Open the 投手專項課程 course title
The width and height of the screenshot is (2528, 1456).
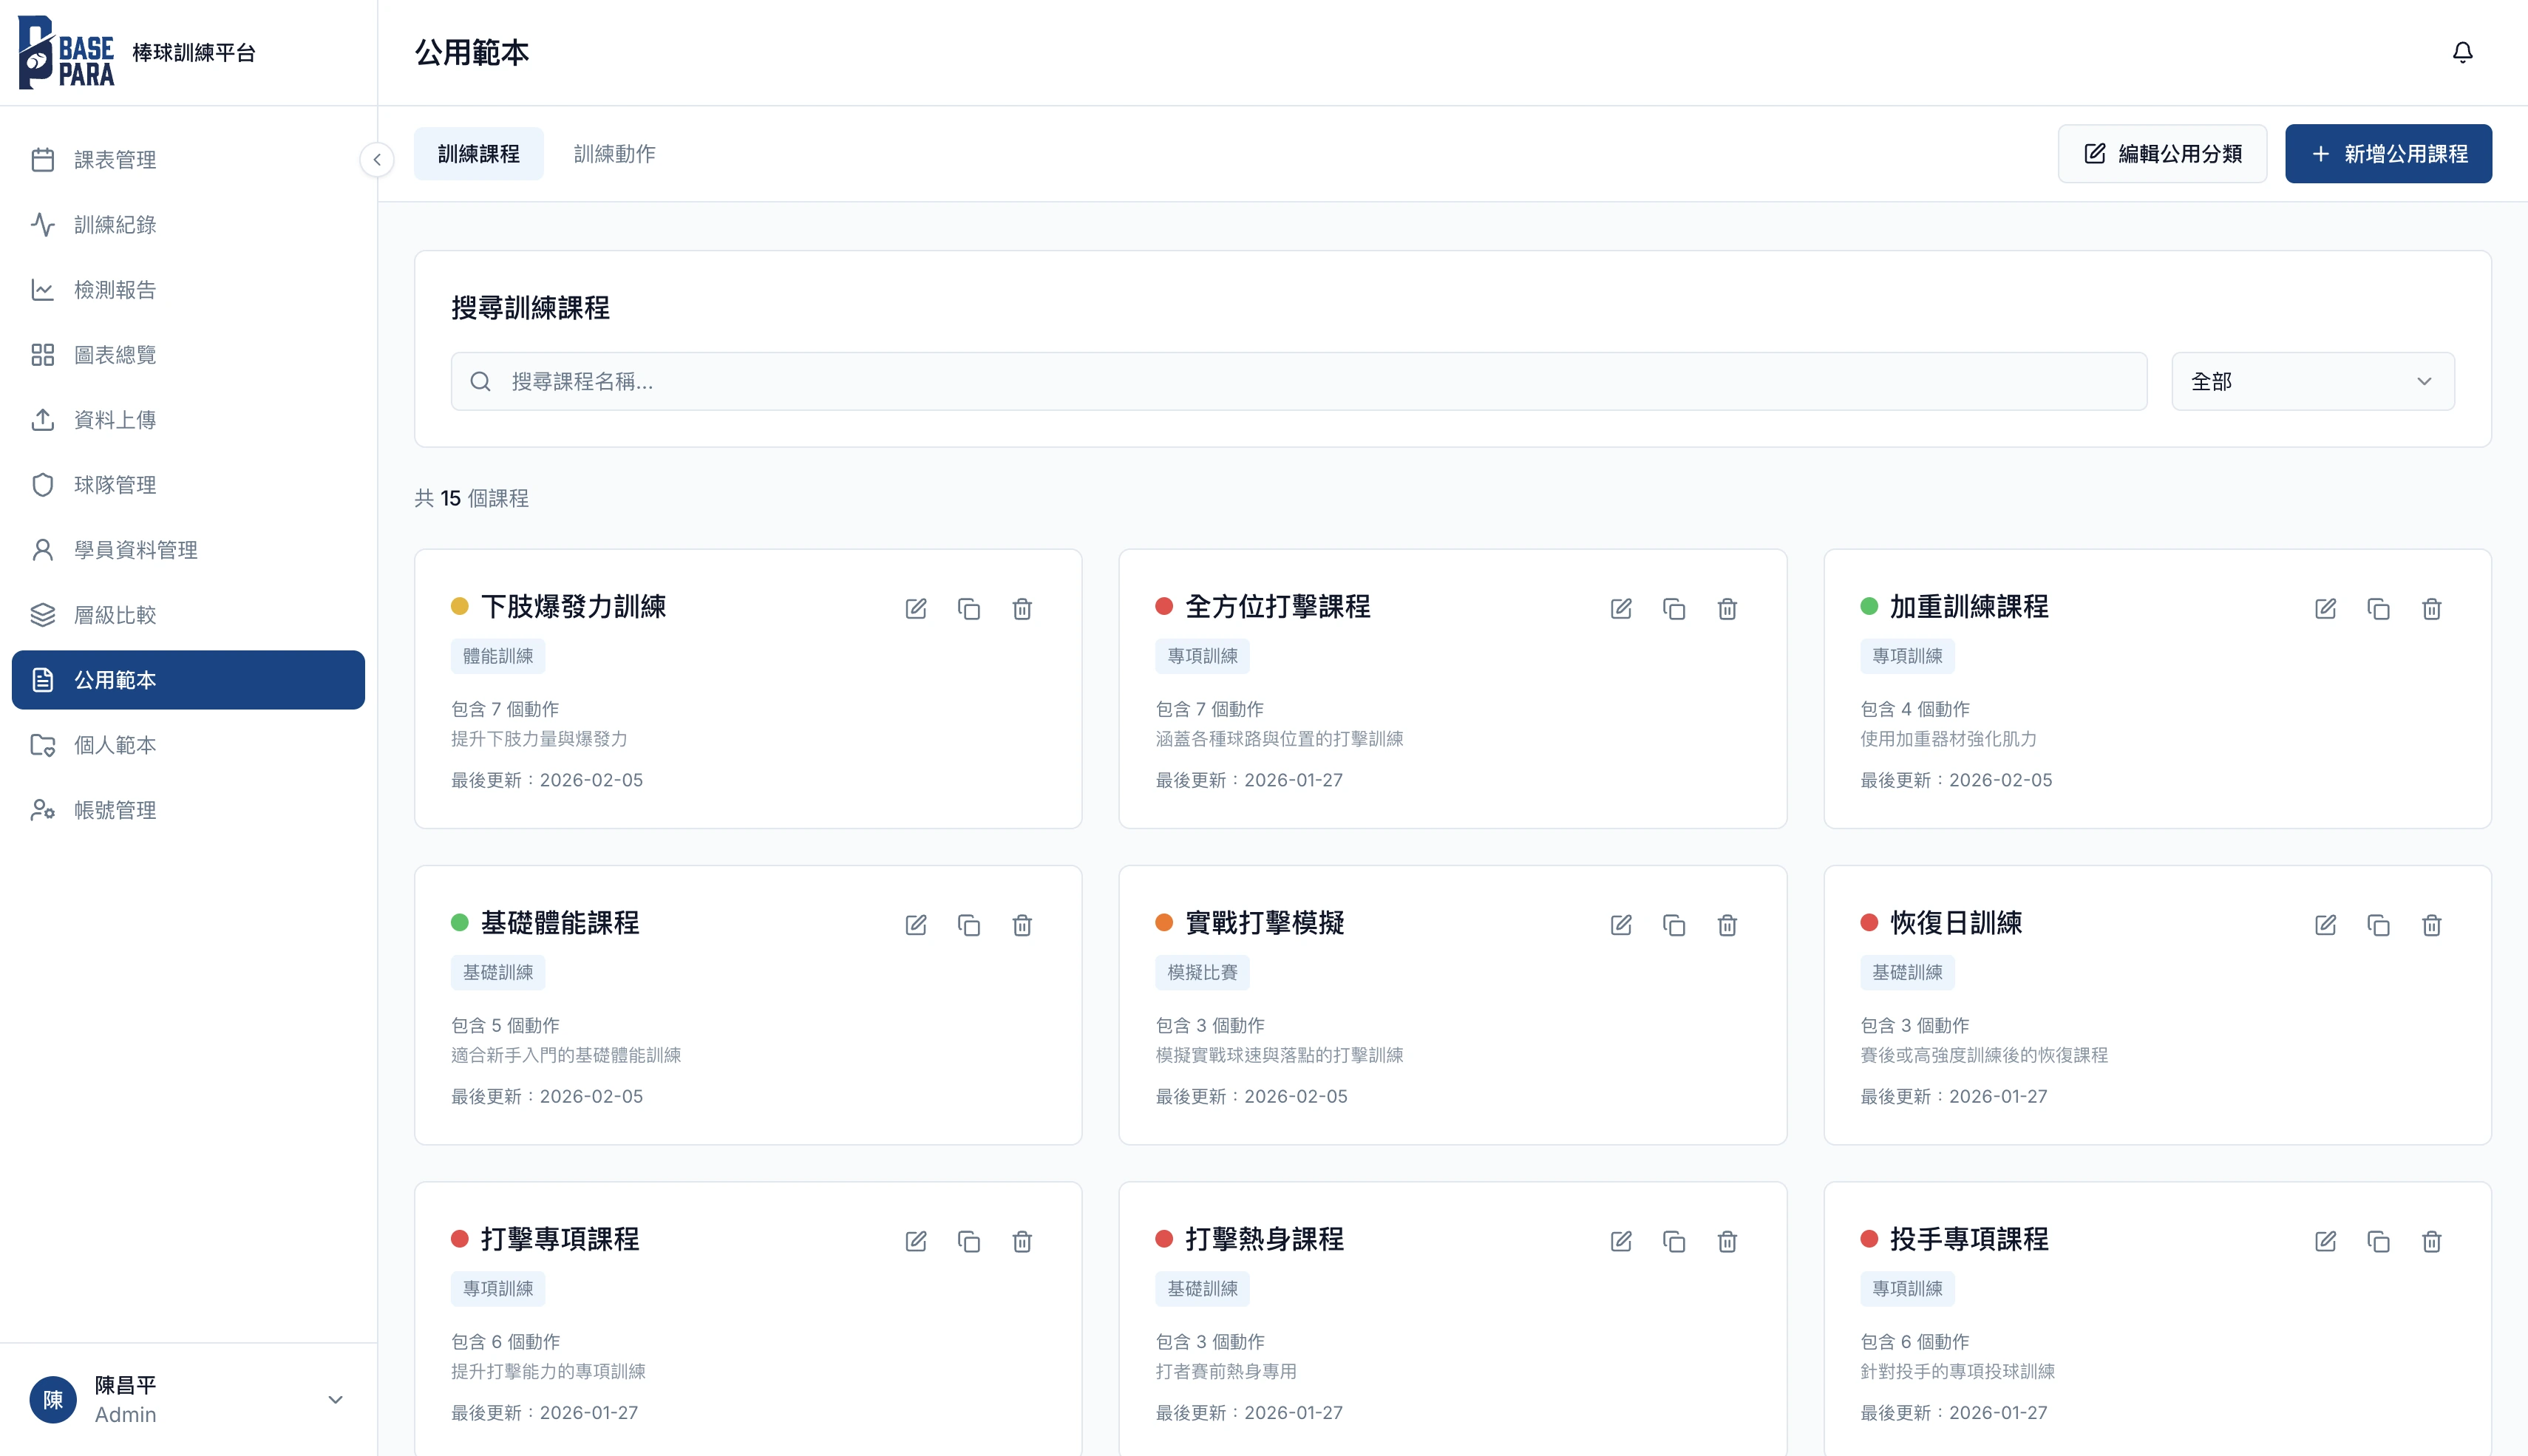pyautogui.click(x=1969, y=1239)
